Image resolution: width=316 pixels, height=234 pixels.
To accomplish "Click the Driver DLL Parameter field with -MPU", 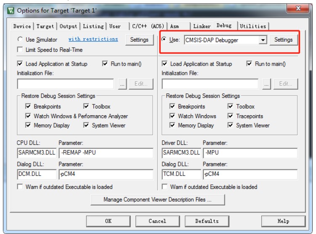I will (250, 153).
